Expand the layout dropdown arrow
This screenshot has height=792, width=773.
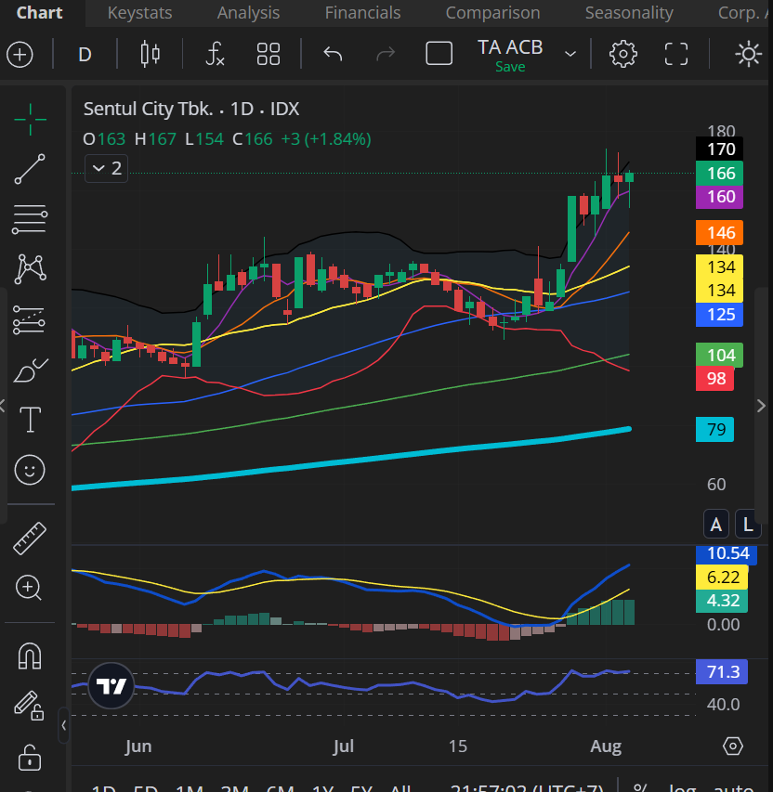click(570, 54)
